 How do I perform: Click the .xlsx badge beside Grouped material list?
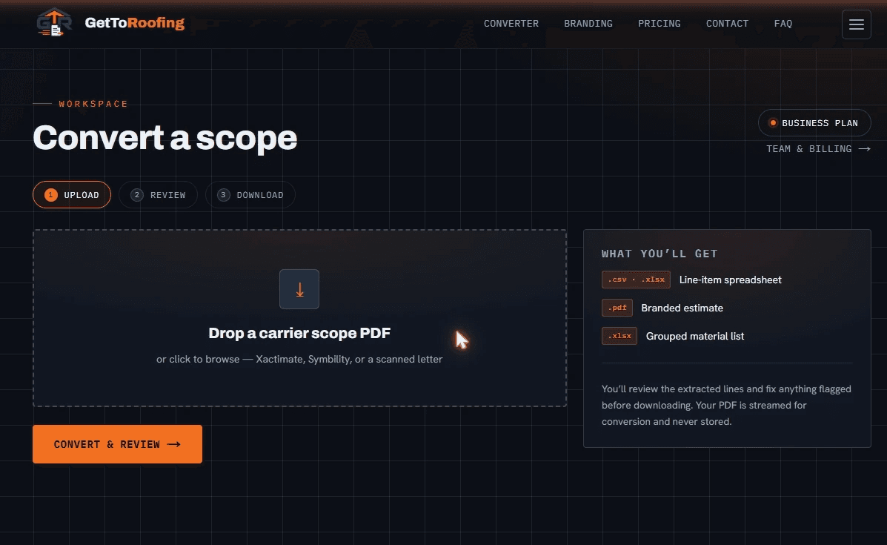pos(619,336)
